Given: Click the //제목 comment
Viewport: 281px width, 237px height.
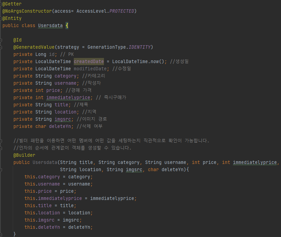Looking at the screenshot, I should (x=81, y=105).
